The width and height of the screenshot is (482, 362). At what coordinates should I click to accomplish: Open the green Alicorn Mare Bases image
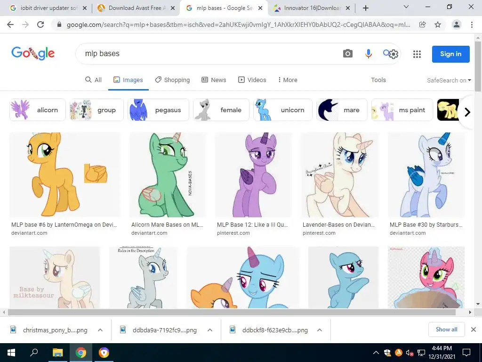168,175
